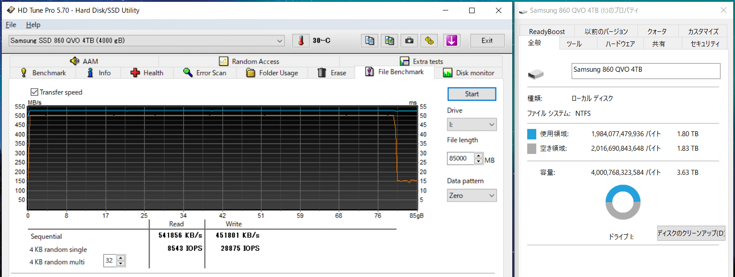This screenshot has width=735, height=277.
Task: Open the ハードウェア tab in properties
Action: coord(620,44)
